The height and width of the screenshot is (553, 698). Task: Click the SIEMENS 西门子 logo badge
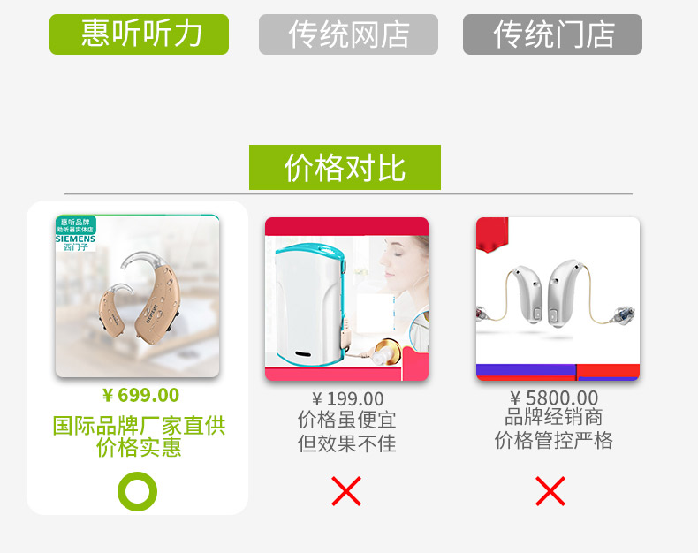[x=75, y=243]
